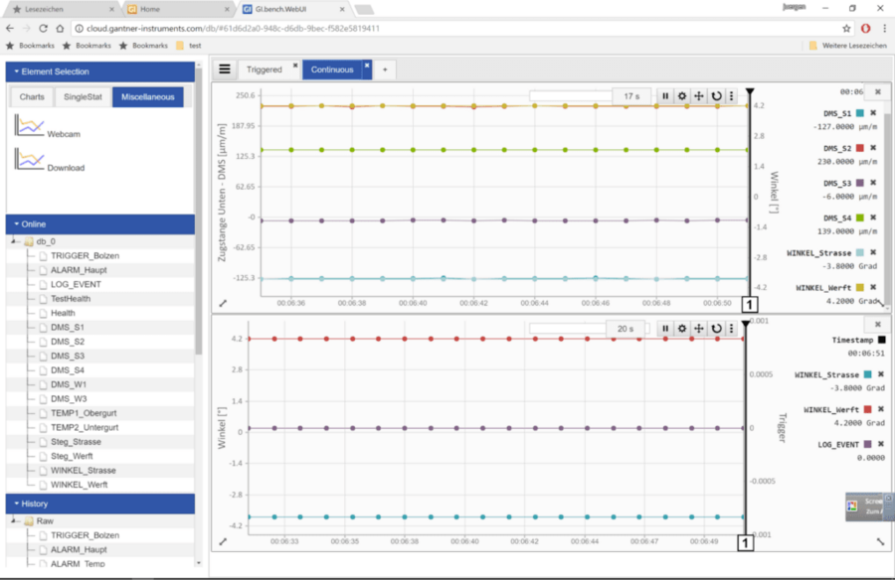Open settings gear of the upper chart
The height and width of the screenshot is (580, 895).
pyautogui.click(x=681, y=95)
